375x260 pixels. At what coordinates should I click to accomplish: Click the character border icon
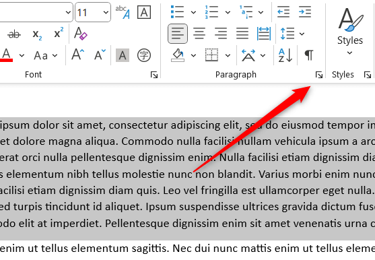point(144,12)
